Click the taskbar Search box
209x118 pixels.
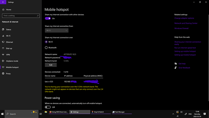pos(22,114)
